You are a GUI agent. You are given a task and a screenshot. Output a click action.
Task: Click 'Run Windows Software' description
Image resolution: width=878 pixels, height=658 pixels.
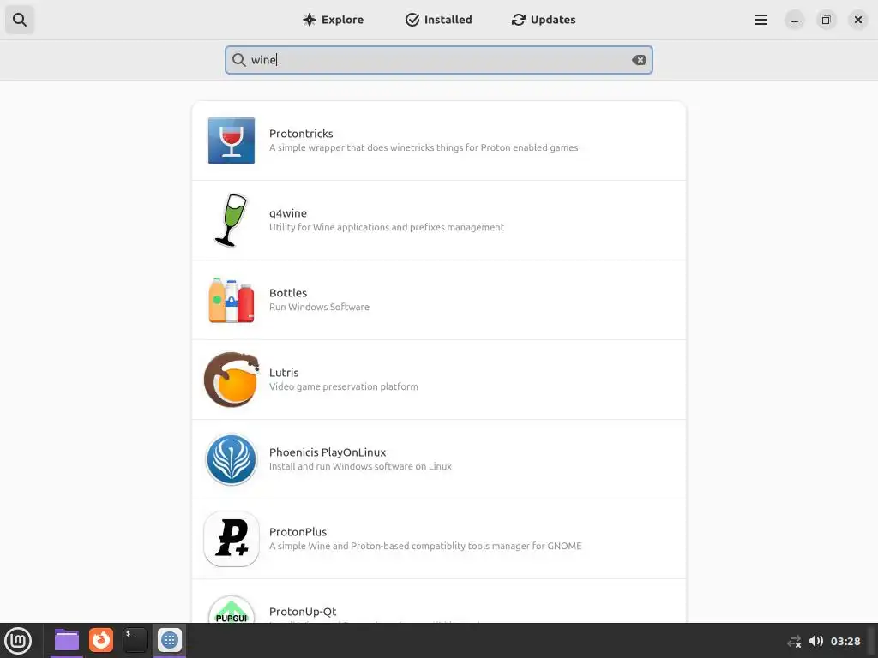coord(319,308)
